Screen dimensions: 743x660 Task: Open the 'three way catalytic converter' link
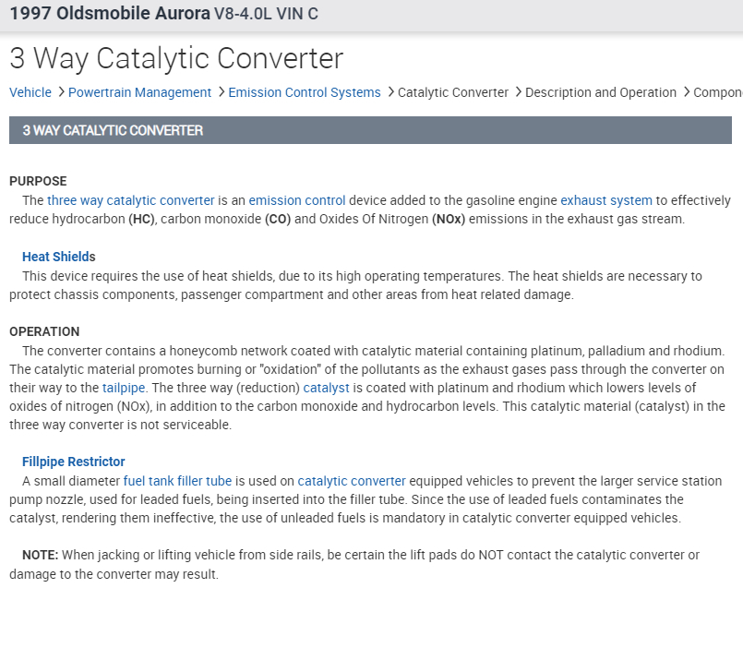(130, 200)
